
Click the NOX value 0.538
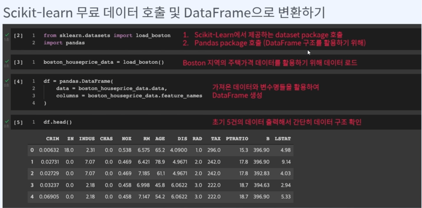pos(125,150)
